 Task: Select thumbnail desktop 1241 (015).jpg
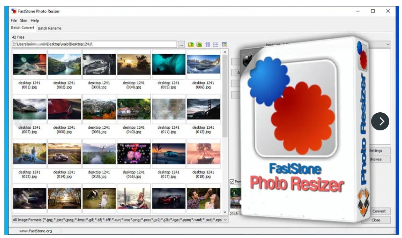tap(99, 154)
